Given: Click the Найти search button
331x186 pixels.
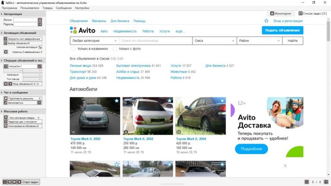Looking at the screenshot, I should [x=293, y=41].
